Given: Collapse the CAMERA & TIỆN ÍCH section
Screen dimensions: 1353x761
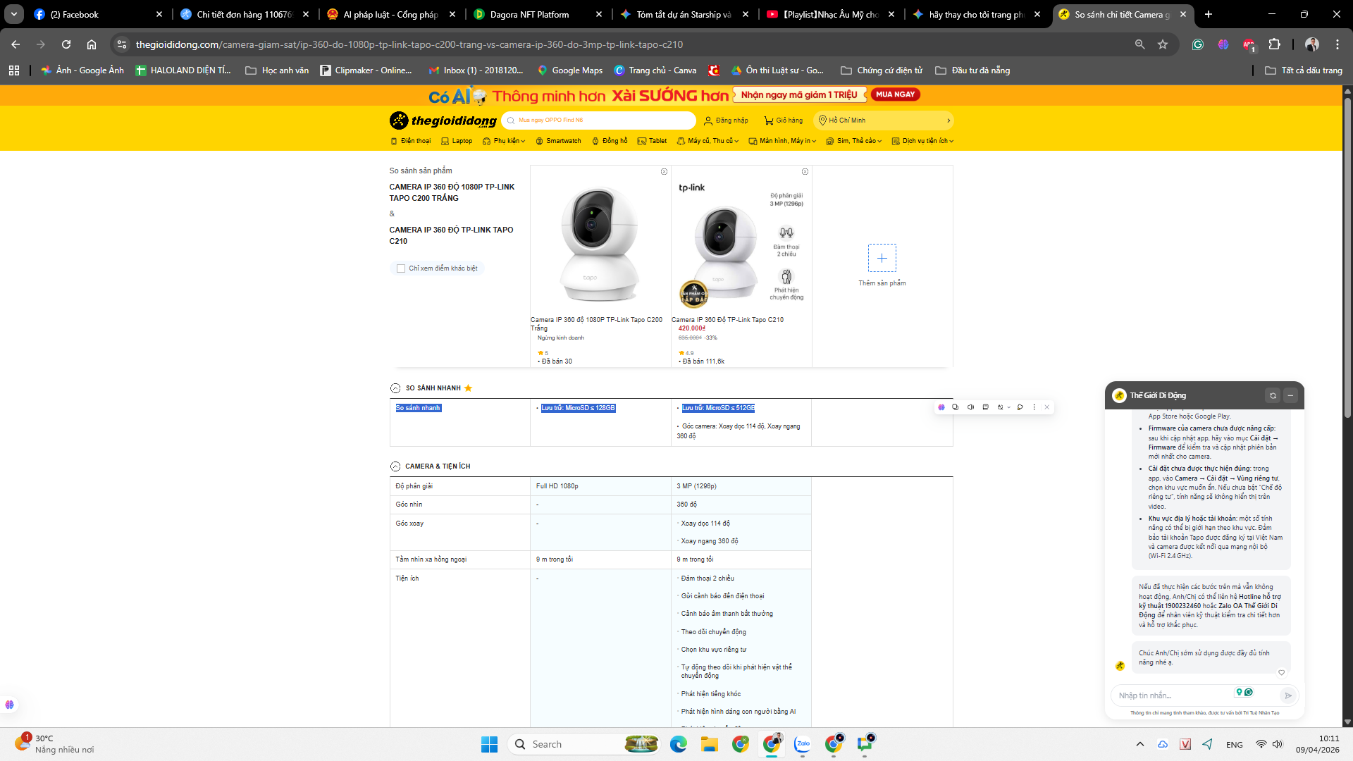Looking at the screenshot, I should [395, 466].
